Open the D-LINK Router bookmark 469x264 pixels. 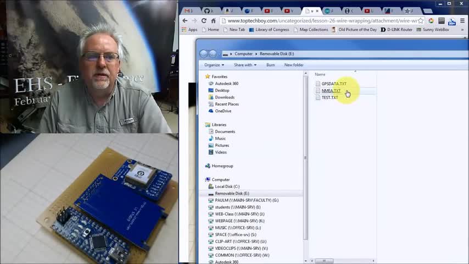(x=397, y=30)
